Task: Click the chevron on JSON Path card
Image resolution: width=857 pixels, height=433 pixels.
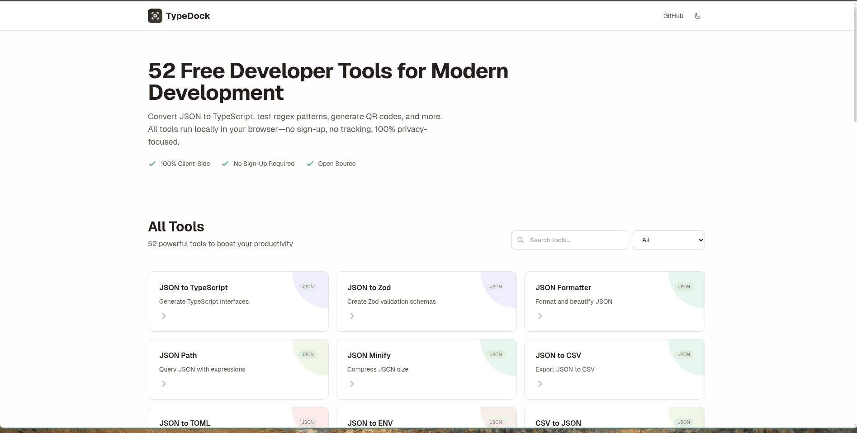Action: (x=164, y=384)
